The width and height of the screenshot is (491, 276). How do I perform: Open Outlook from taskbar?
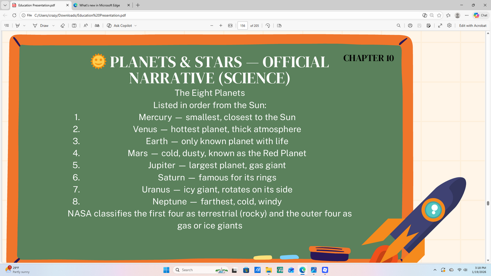tap(291, 270)
